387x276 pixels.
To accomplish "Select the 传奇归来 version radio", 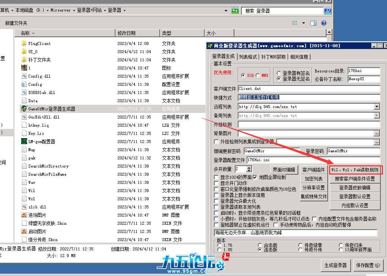I will coord(341,245).
